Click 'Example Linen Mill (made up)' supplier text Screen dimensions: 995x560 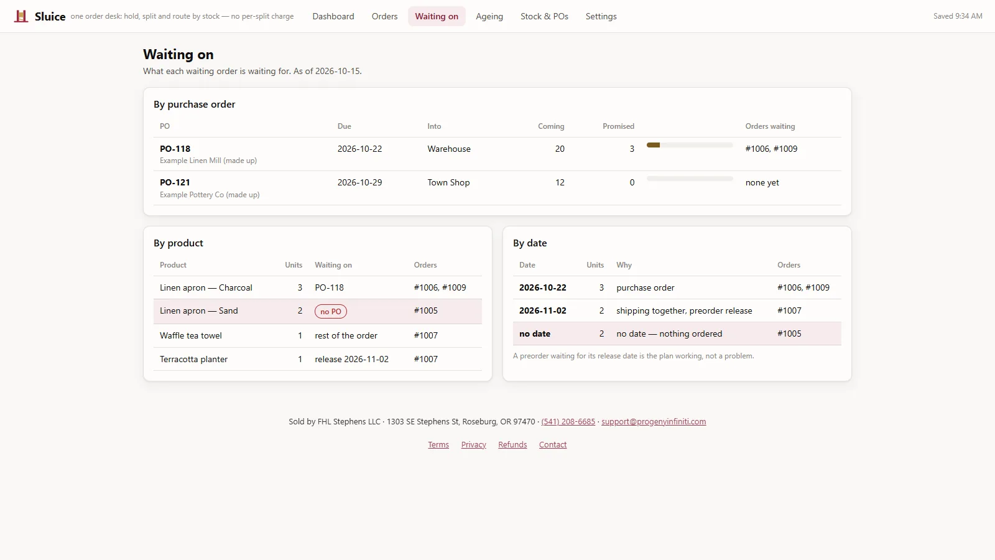[x=208, y=161]
